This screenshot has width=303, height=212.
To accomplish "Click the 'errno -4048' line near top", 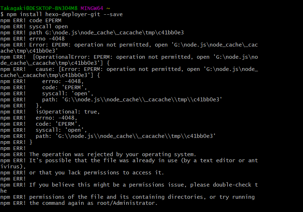I will coord(33,39).
